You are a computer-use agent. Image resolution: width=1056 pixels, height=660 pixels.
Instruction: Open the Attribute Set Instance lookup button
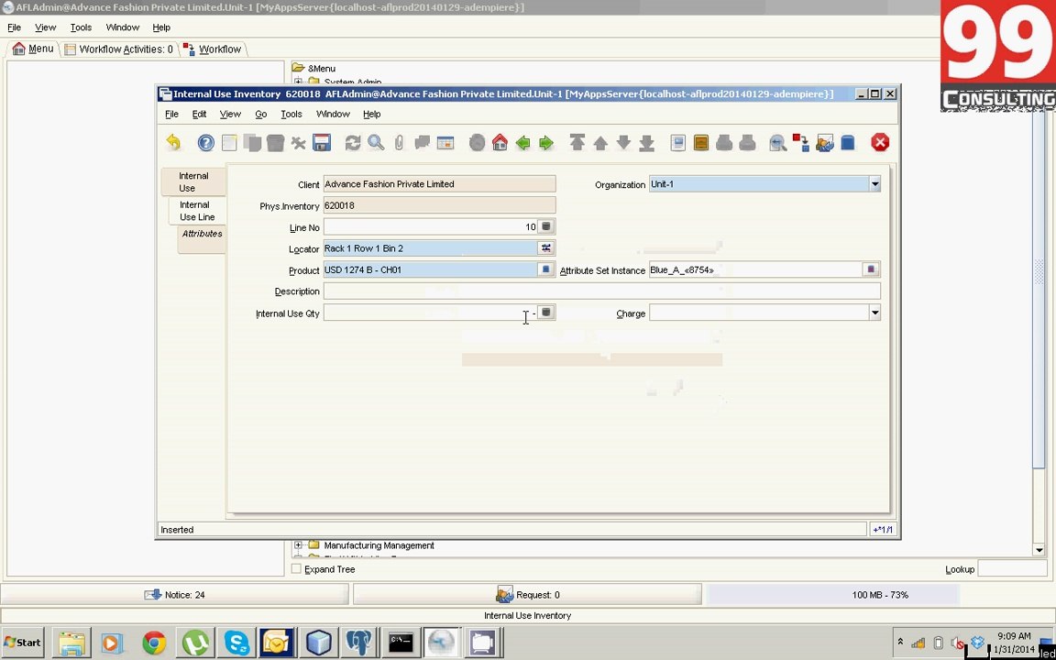pyautogui.click(x=871, y=269)
